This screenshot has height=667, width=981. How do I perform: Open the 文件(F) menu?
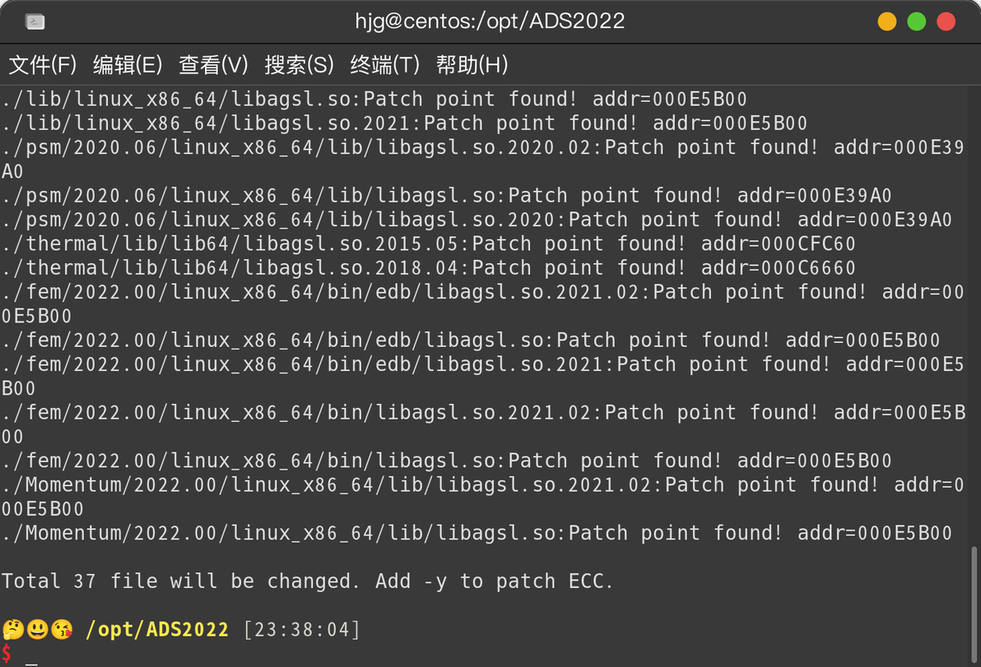tap(43, 64)
